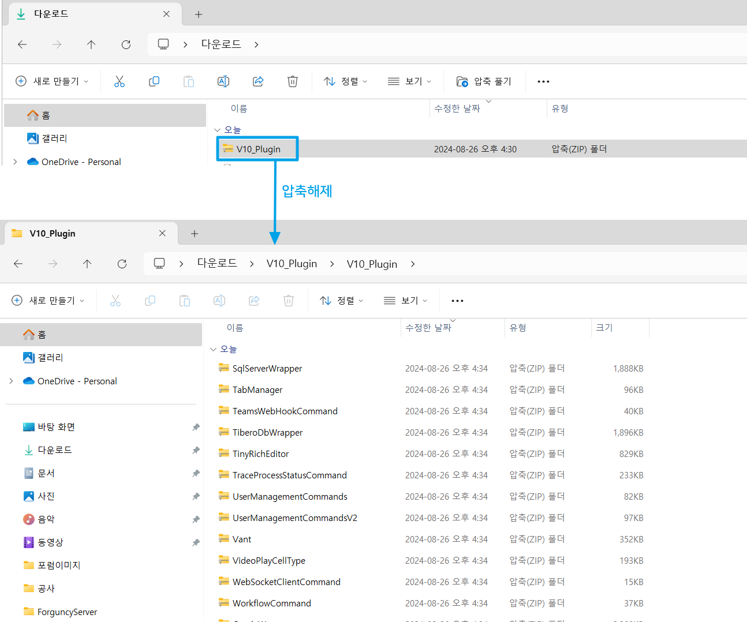Click the Copy icon in top toolbar

(x=154, y=81)
